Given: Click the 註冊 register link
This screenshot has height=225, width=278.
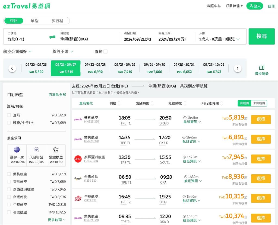Looking at the screenshot, I should 271,6.
